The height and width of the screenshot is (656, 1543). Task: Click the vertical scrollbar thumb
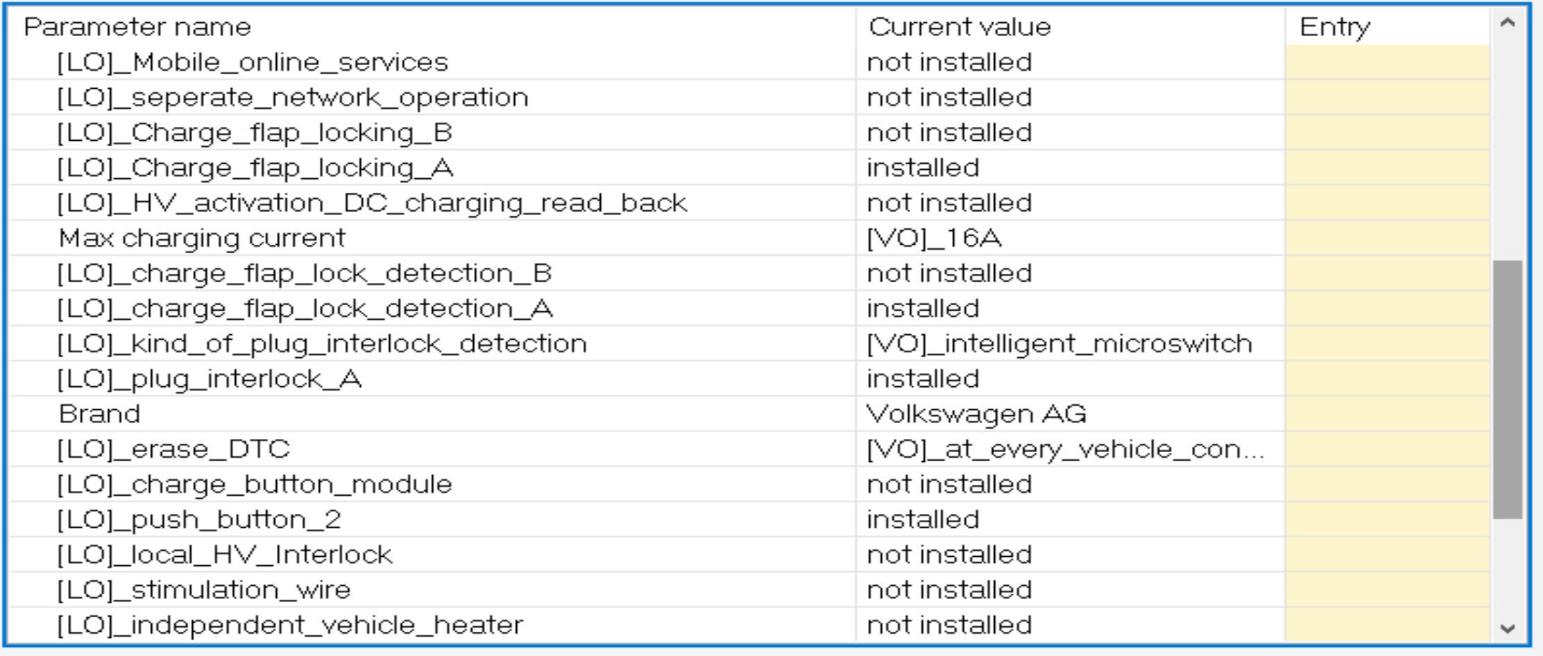click(x=1506, y=389)
